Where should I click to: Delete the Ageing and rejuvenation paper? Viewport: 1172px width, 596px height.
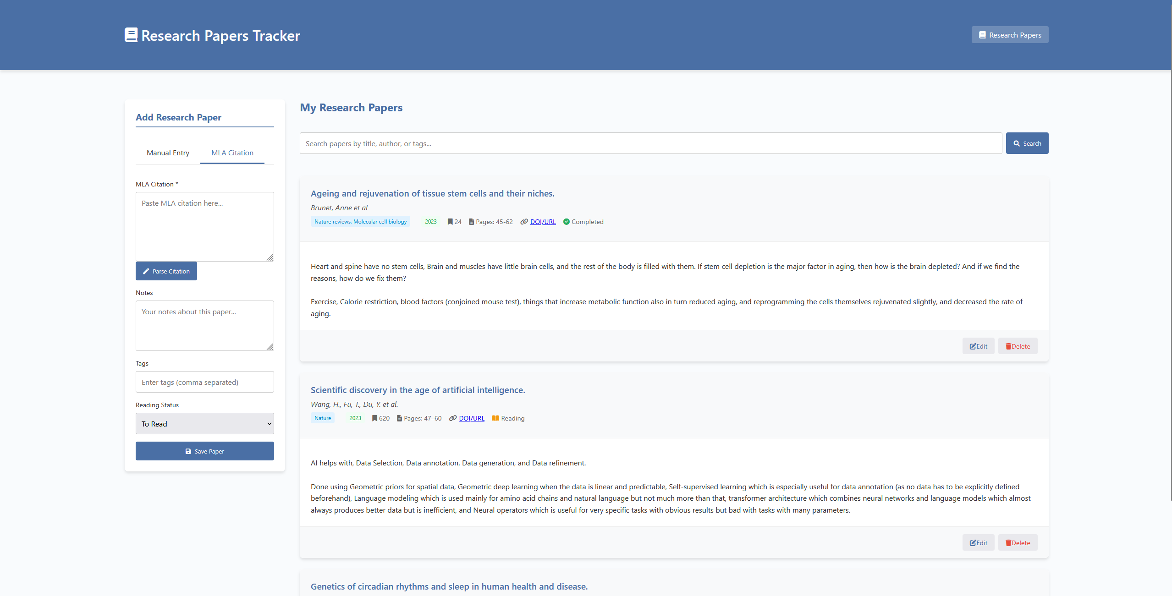coord(1018,346)
